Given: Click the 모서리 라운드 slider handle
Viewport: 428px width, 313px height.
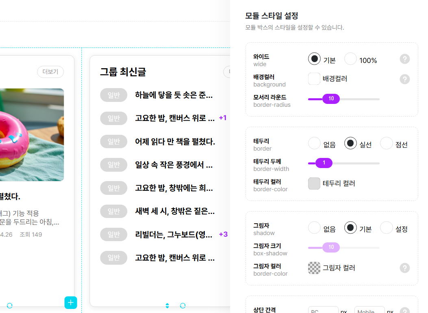Looking at the screenshot, I should [331, 99].
